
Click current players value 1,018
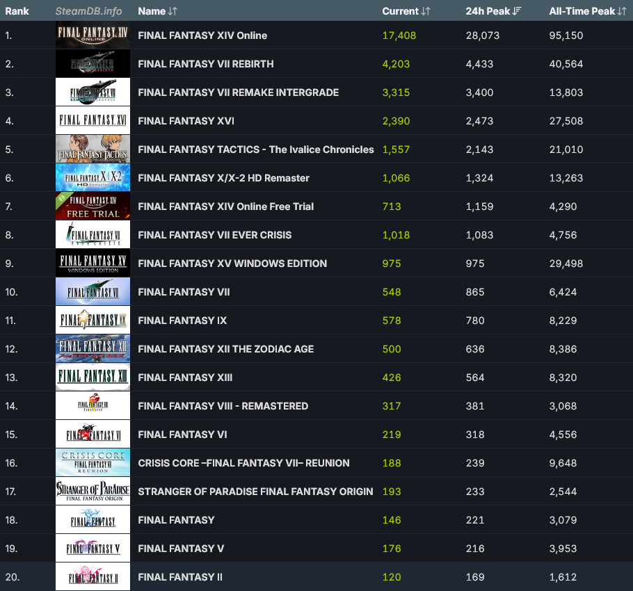point(396,235)
